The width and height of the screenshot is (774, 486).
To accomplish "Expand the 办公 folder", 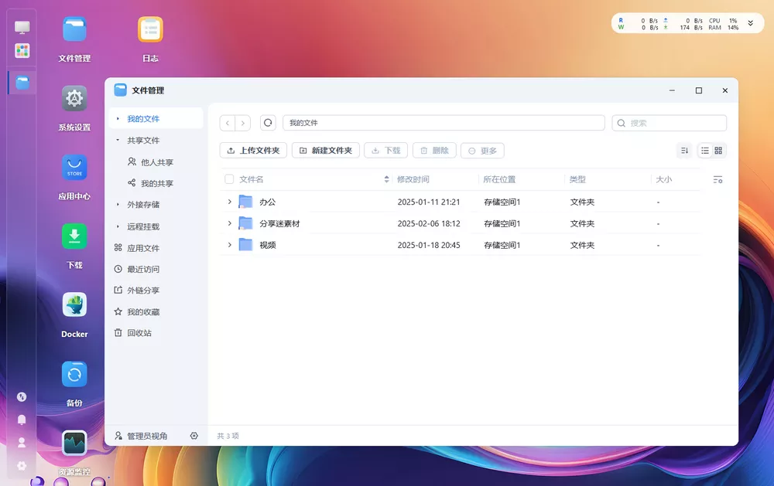I will coord(228,201).
